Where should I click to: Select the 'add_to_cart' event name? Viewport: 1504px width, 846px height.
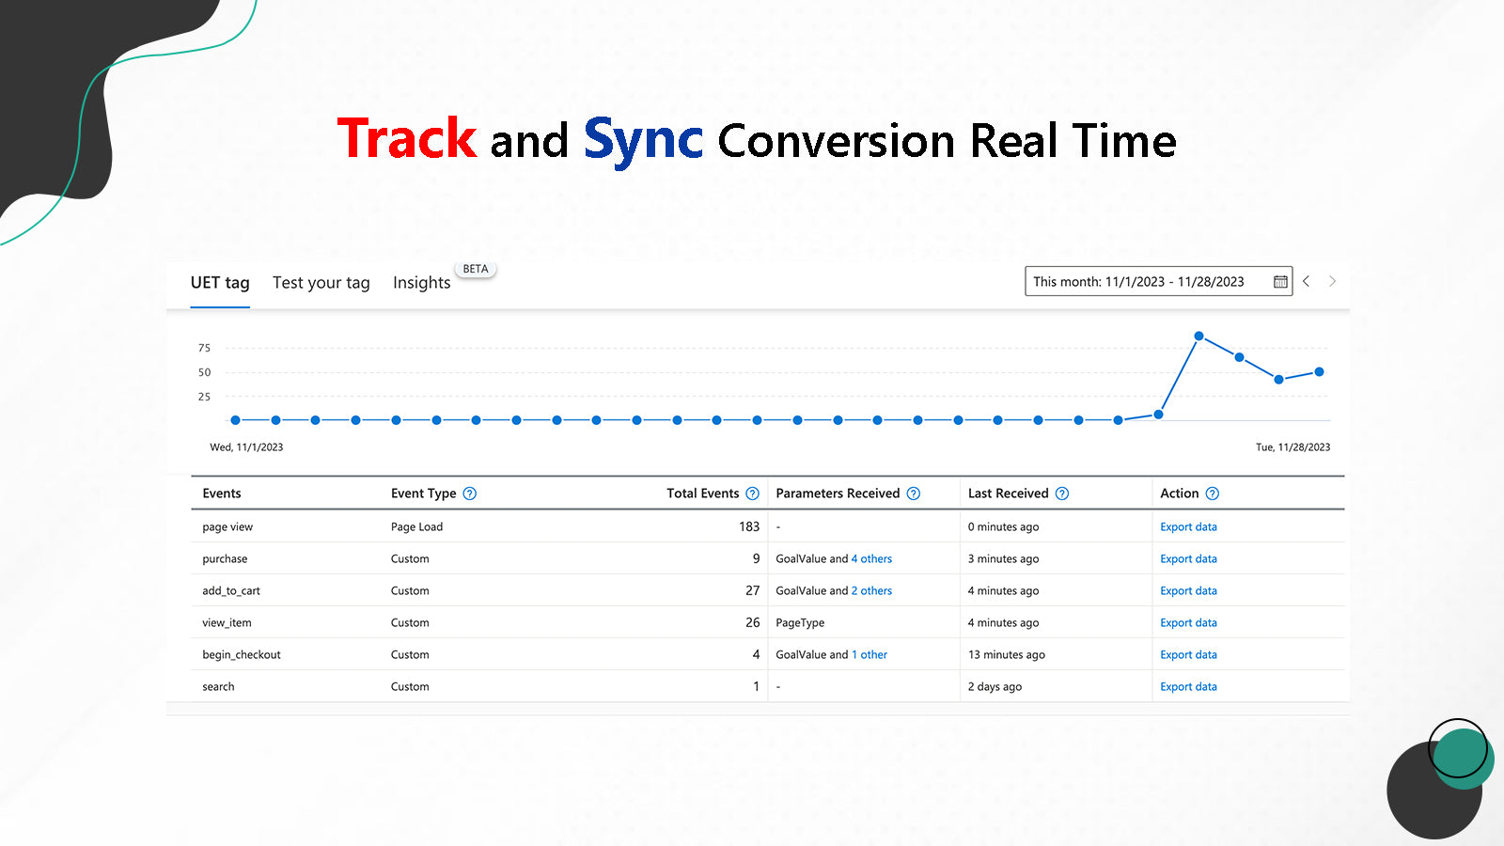[x=231, y=591]
